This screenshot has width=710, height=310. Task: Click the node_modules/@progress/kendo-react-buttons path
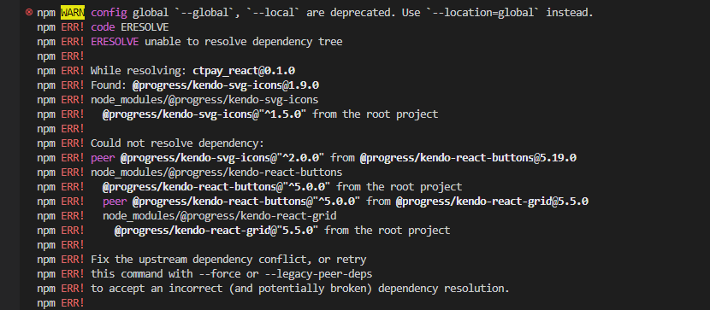coord(216,173)
